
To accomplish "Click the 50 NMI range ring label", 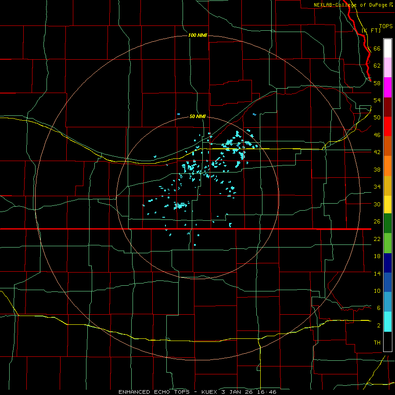I will (197, 116).
